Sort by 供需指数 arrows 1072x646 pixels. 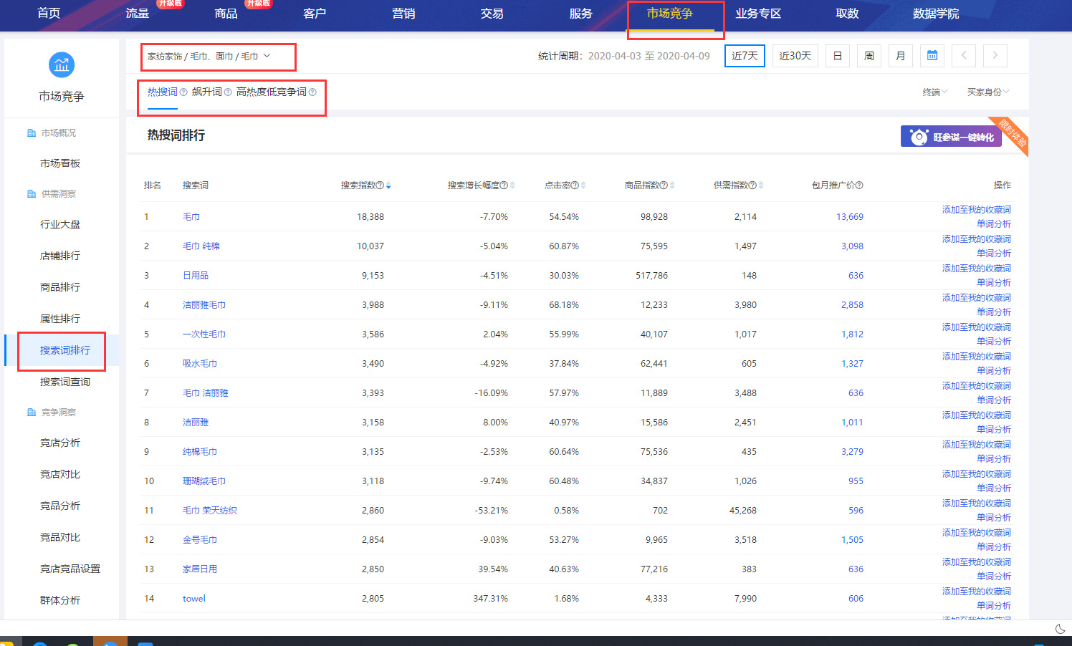(x=761, y=185)
